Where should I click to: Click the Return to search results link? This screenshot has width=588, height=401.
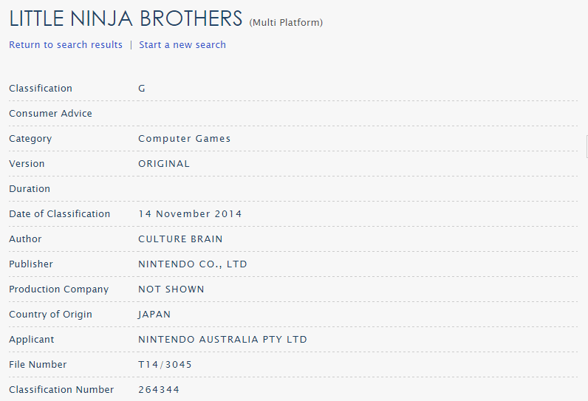[x=66, y=45]
